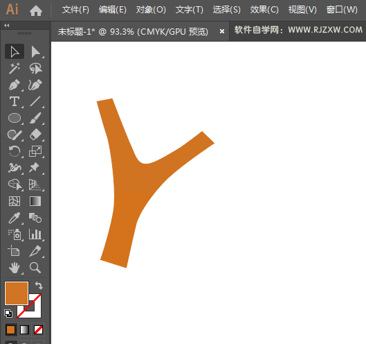
Task: Open the 窗口(W) menu
Action: click(x=342, y=10)
